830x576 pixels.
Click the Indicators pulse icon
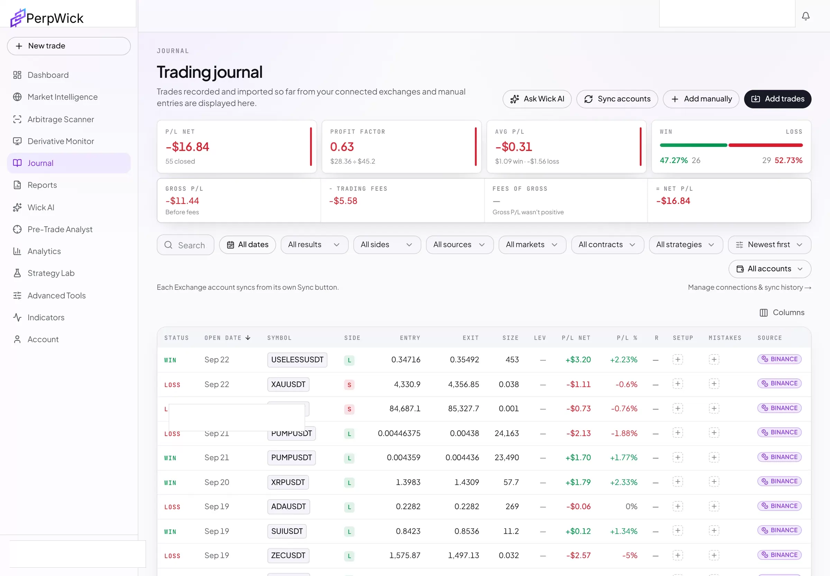[x=17, y=317]
